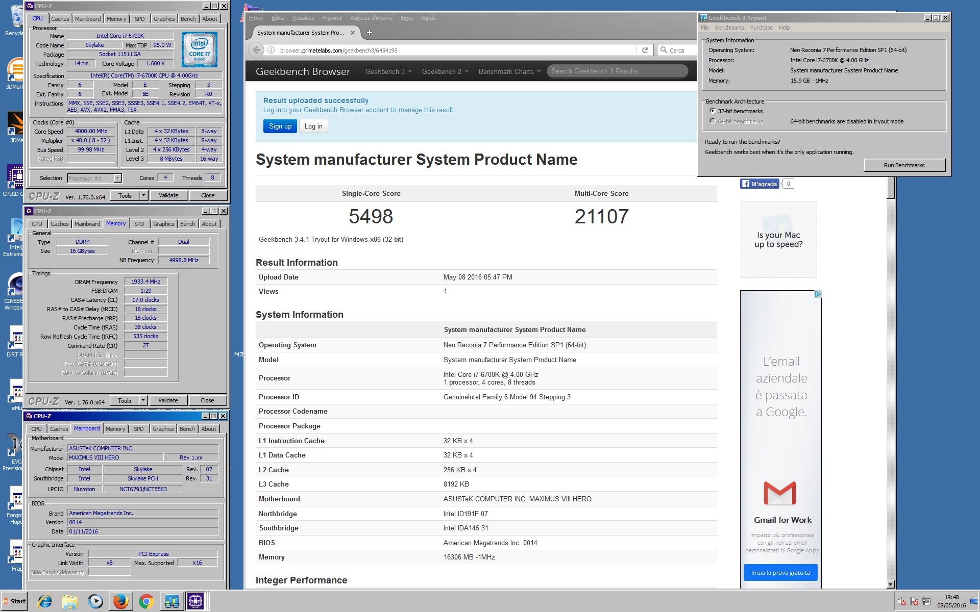
Task: Click the Firefox back arrow button
Action: [x=256, y=50]
